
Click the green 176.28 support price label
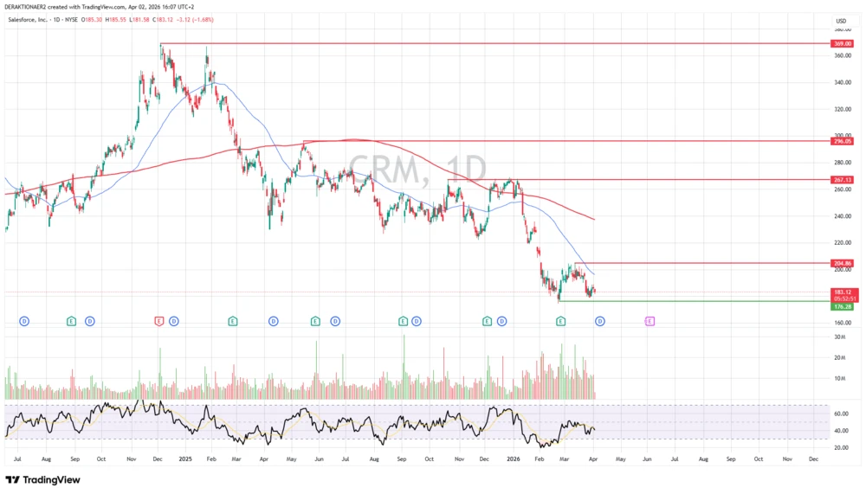click(x=843, y=307)
